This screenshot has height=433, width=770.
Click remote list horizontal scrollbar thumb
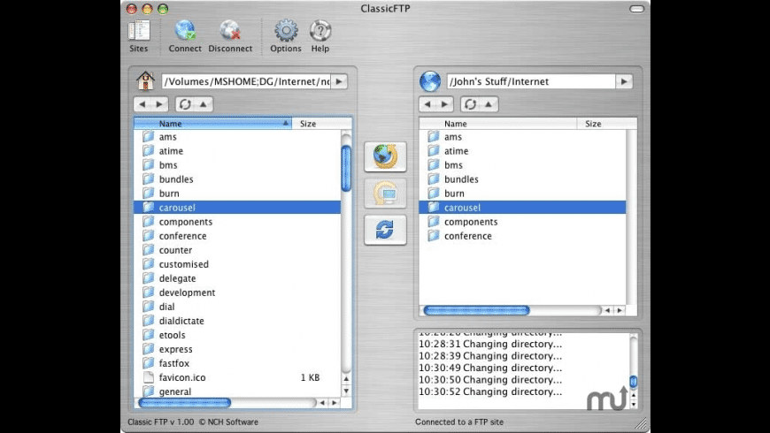(x=476, y=310)
